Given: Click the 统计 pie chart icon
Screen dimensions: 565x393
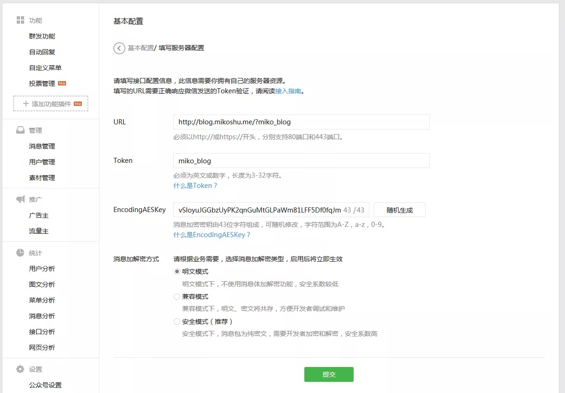Looking at the screenshot, I should tap(20, 253).
